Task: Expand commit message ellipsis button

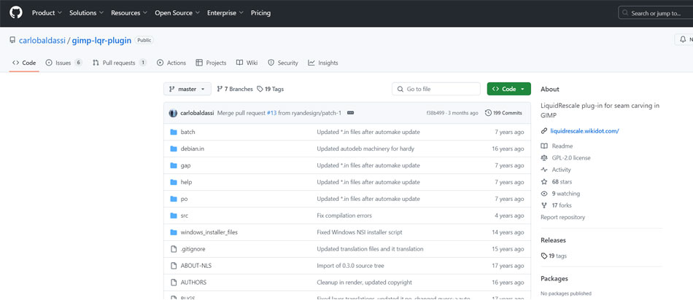Action: pos(350,113)
